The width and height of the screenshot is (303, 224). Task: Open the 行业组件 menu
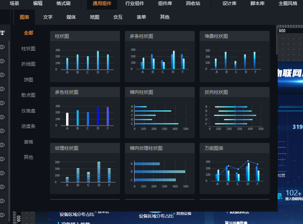tap(135, 3)
